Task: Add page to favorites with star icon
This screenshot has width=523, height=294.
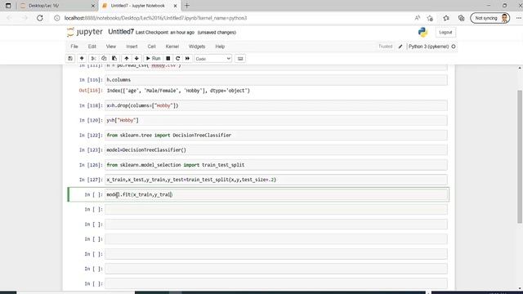Action: pos(430,18)
